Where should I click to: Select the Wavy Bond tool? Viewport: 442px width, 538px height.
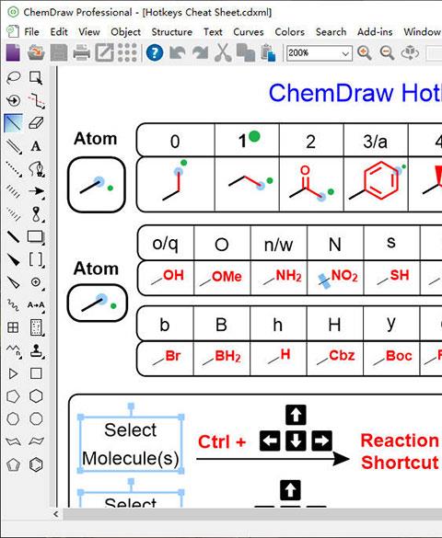coord(14,304)
